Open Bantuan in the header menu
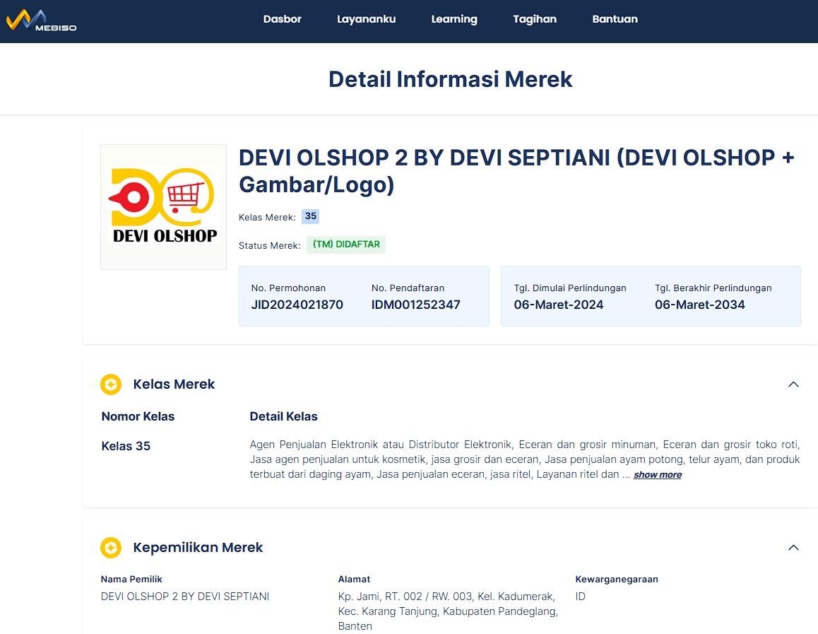The height and width of the screenshot is (634, 818). pyautogui.click(x=615, y=19)
